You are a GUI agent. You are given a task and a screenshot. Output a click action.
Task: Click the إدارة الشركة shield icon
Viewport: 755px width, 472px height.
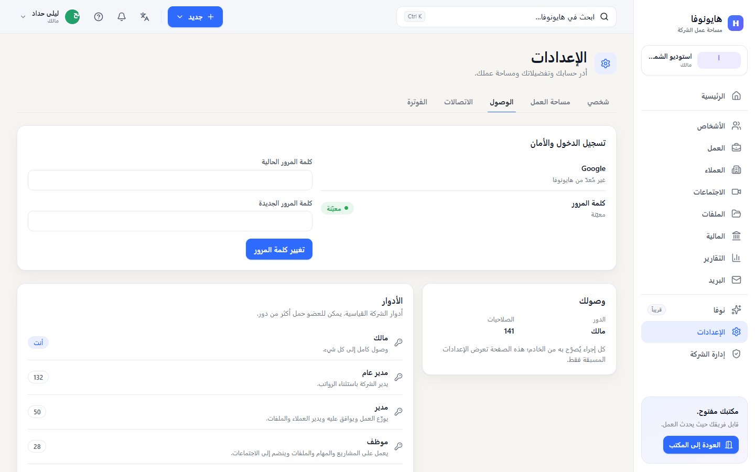[x=736, y=354]
